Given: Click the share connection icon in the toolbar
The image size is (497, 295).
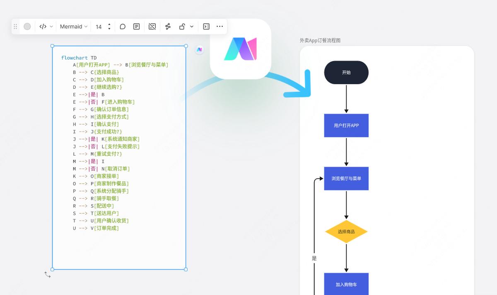Looking at the screenshot, I should point(167,26).
